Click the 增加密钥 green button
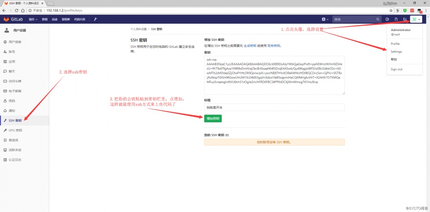This screenshot has height=212, width=430. coord(213,118)
